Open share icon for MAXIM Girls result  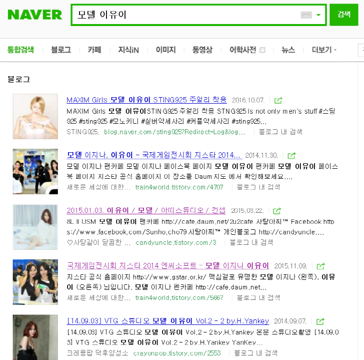pos(278,101)
